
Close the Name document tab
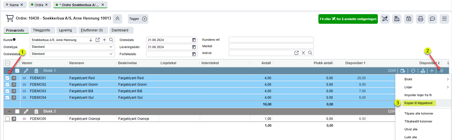[22, 5]
